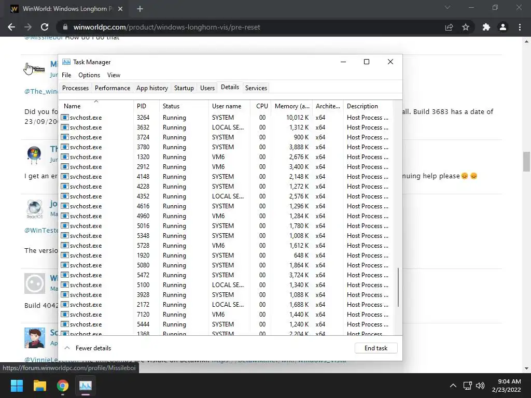
Task: Sort by the Description column header
Action: click(x=368, y=106)
